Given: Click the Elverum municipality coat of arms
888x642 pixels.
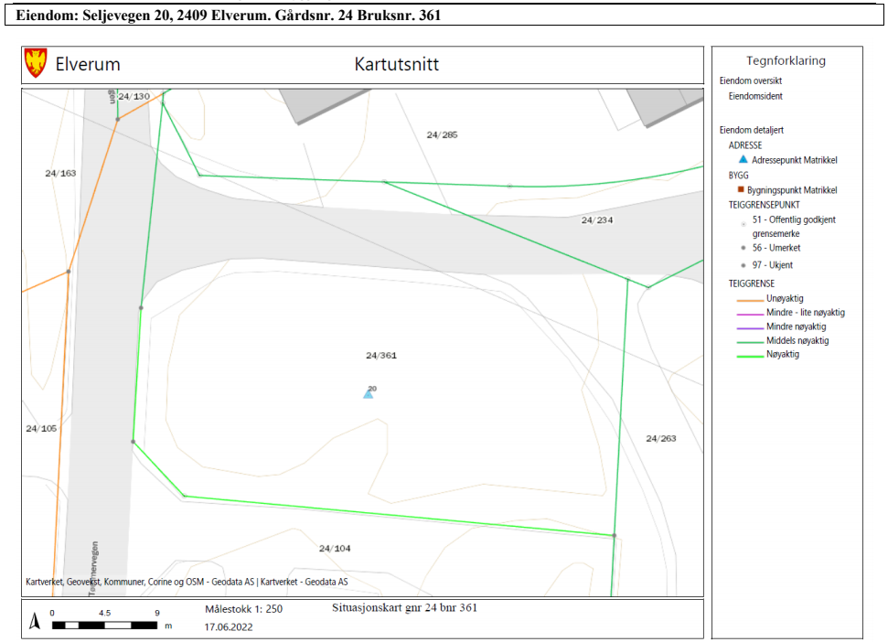Looking at the screenshot, I should pyautogui.click(x=36, y=63).
